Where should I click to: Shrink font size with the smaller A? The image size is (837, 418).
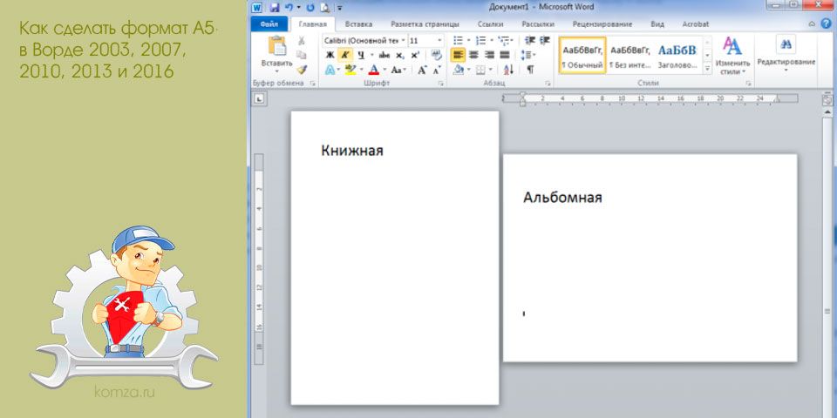pyautogui.click(x=436, y=70)
